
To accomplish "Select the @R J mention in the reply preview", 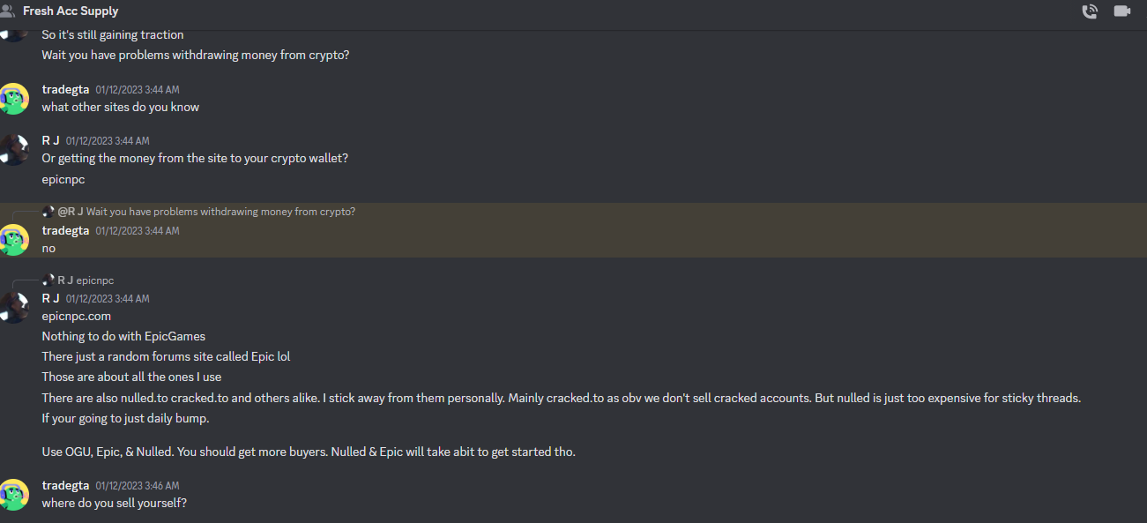I will (x=71, y=212).
